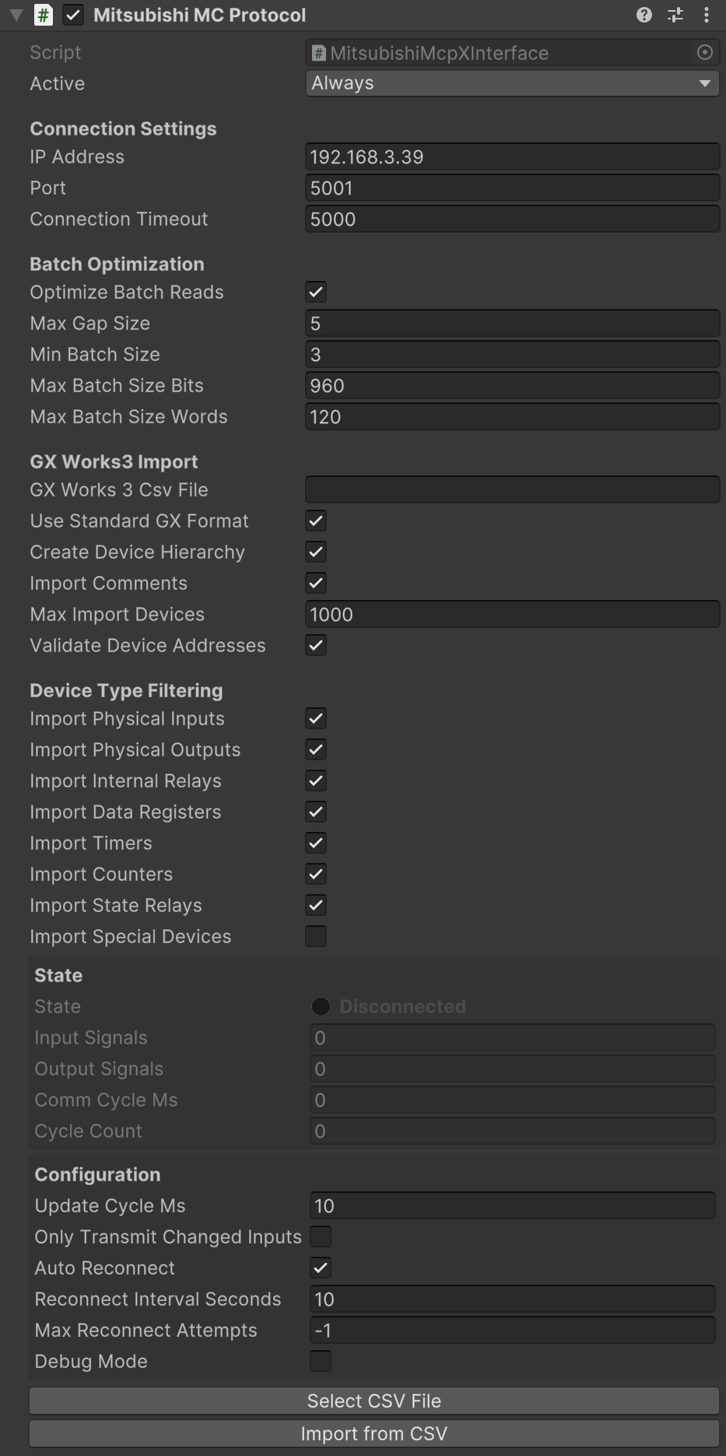Enable Debug Mode checkbox
726x1456 pixels.
click(321, 1361)
